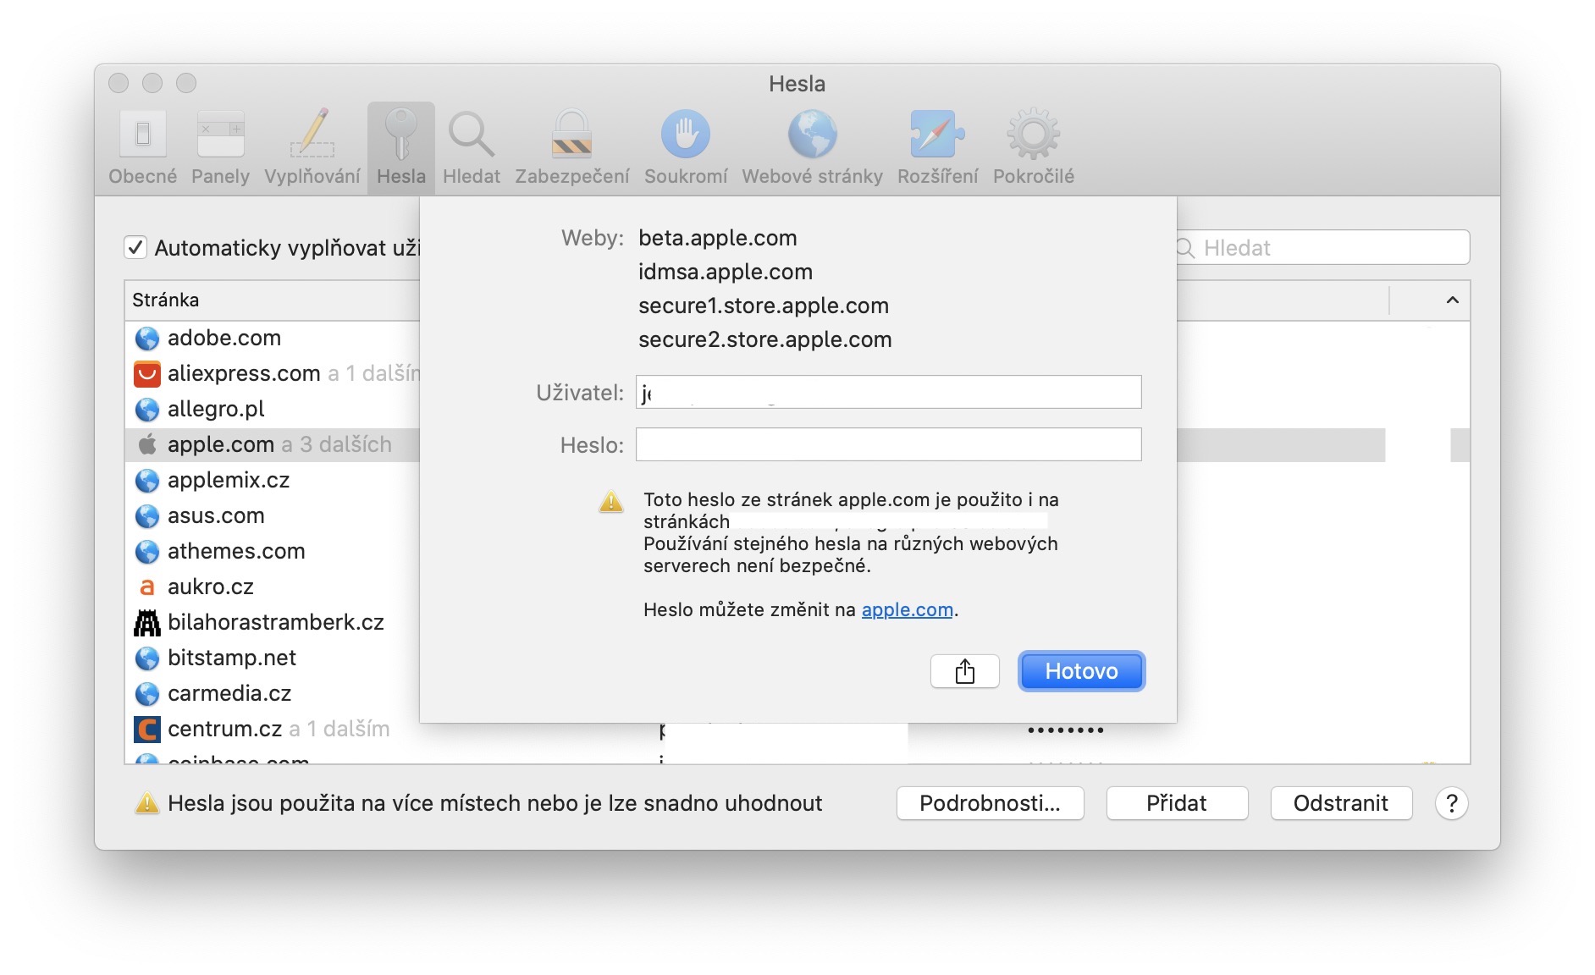This screenshot has height=975, width=1595.
Task: Focus the Heslo password field
Action: (889, 444)
